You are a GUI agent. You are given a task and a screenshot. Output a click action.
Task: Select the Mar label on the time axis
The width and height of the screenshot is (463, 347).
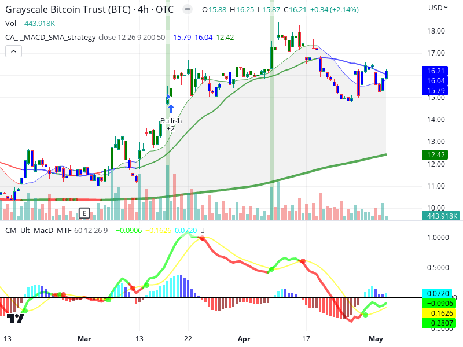click(x=84, y=339)
